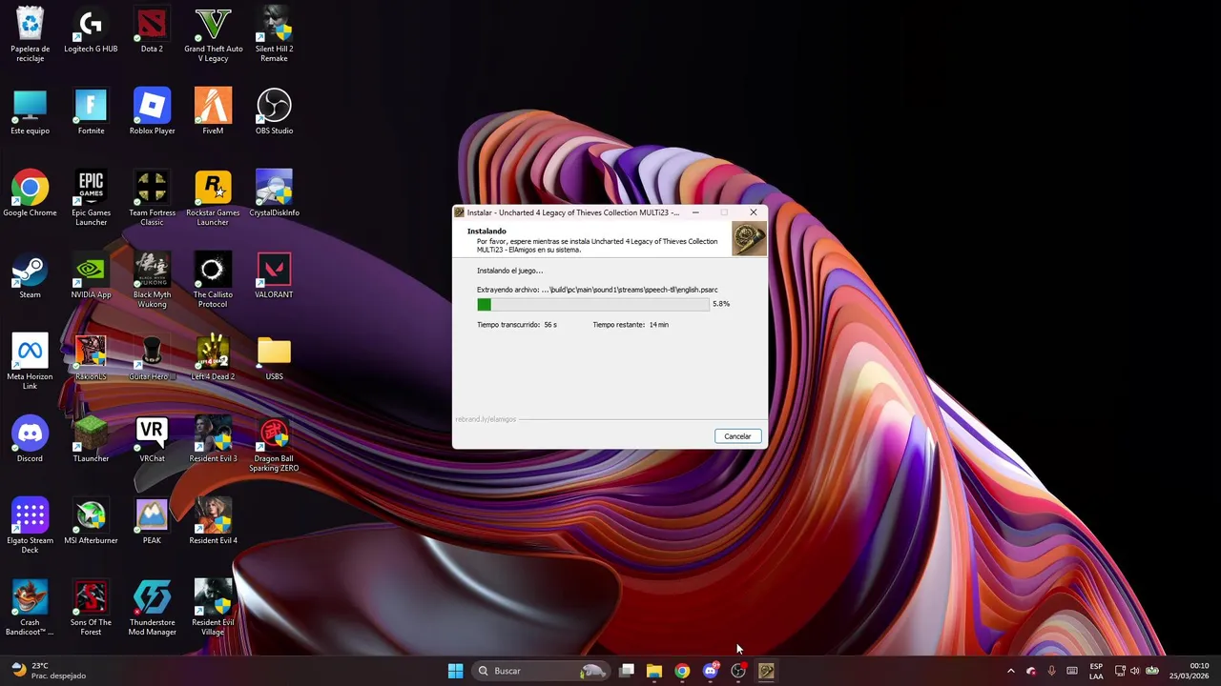The height and width of the screenshot is (686, 1221).
Task: Open the volume tray icon
Action: pos(1136,671)
